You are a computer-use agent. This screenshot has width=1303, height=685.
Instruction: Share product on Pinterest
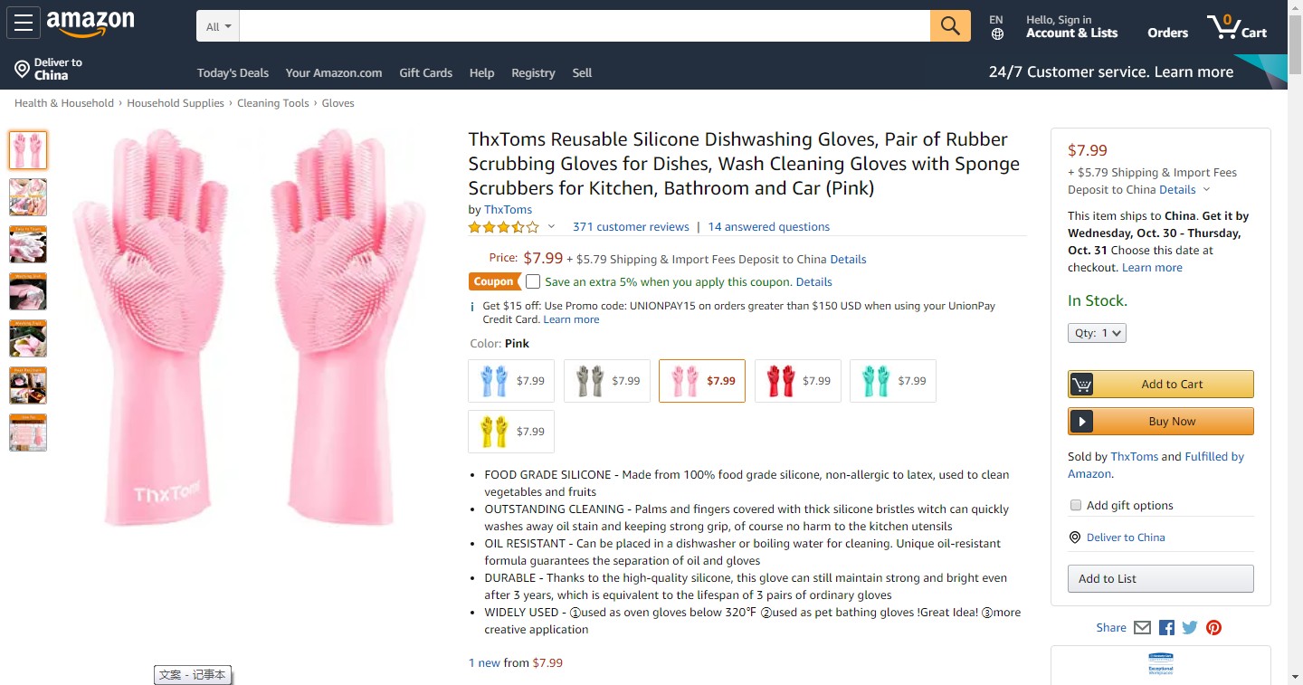tap(1213, 627)
